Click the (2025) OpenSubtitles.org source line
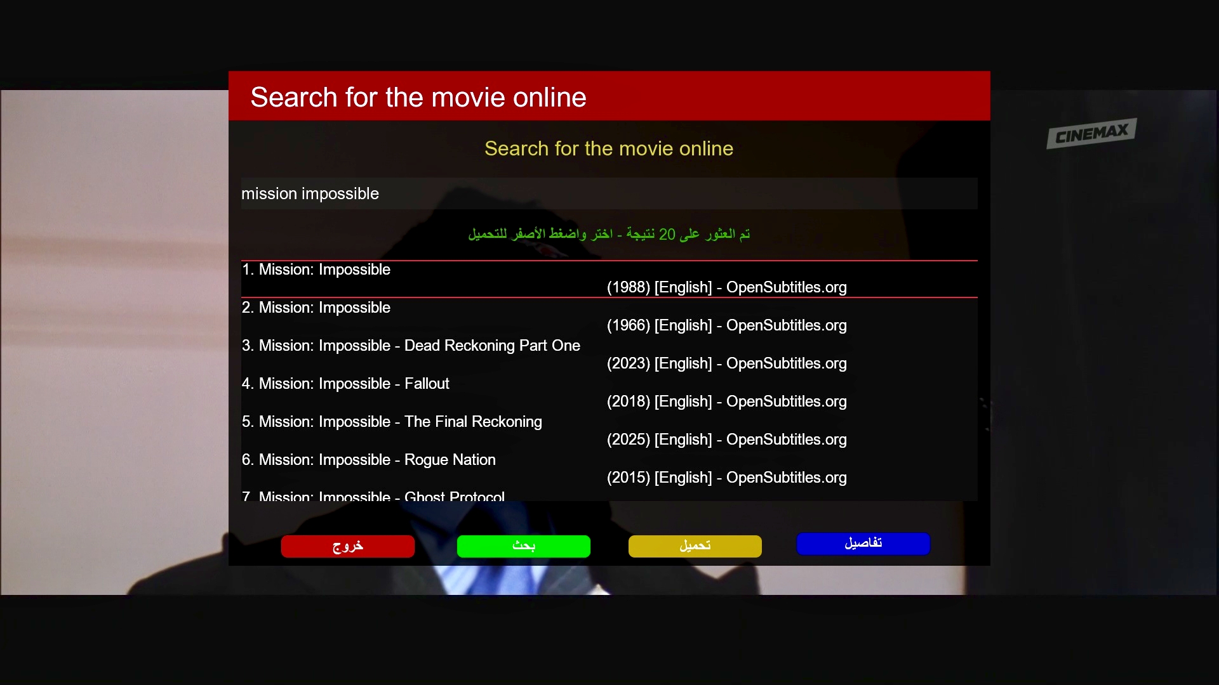This screenshot has height=685, width=1219. (x=726, y=440)
